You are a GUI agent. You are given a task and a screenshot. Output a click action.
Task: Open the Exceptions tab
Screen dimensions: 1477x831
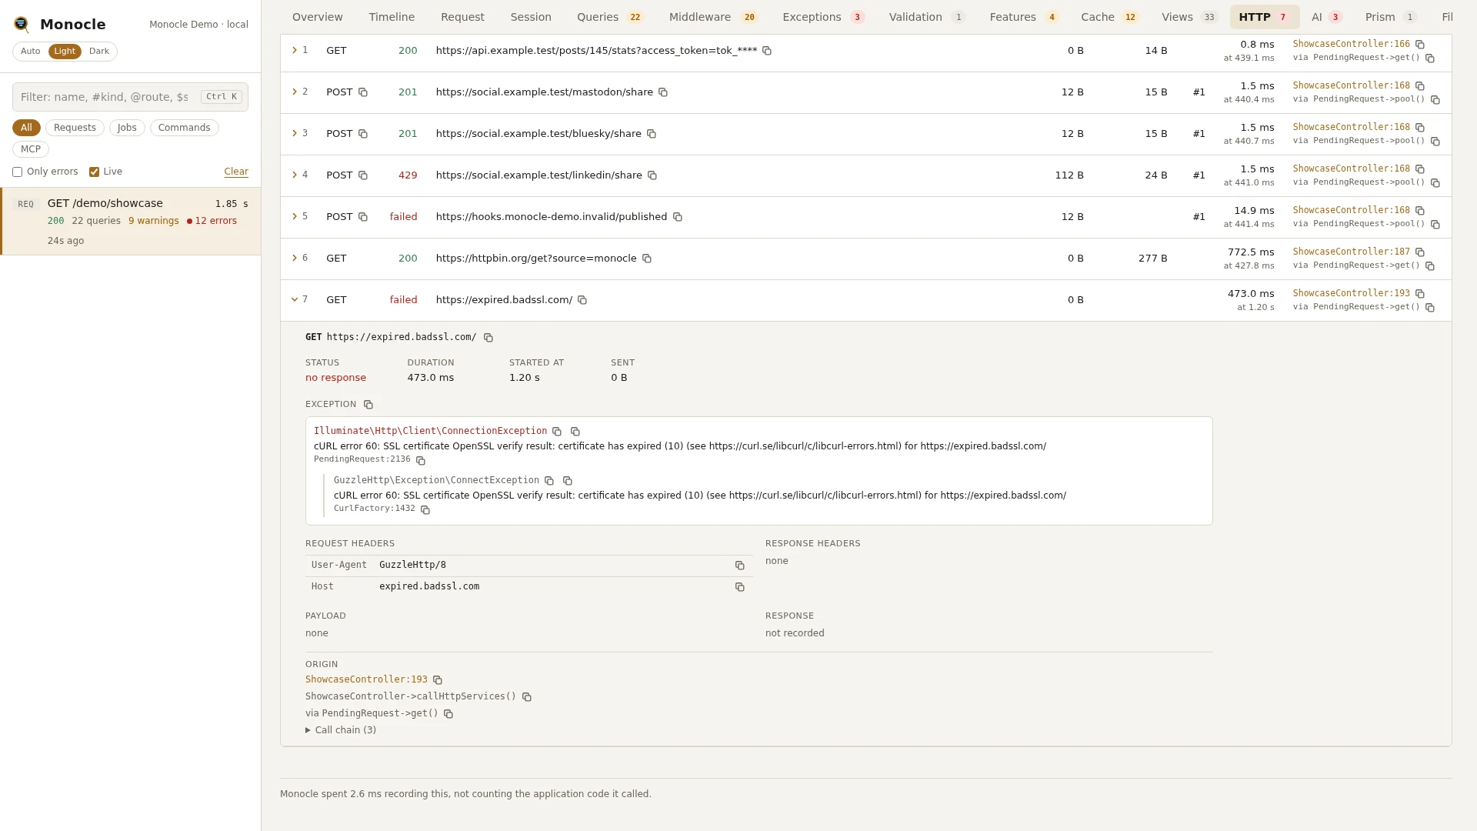tap(823, 17)
